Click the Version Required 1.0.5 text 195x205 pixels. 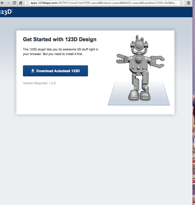pos(39,83)
